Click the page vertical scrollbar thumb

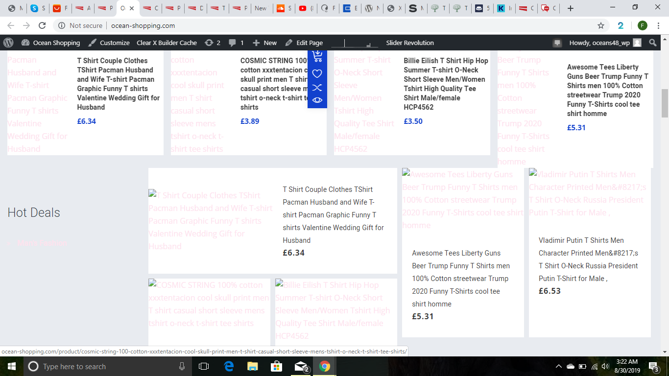[x=665, y=103]
